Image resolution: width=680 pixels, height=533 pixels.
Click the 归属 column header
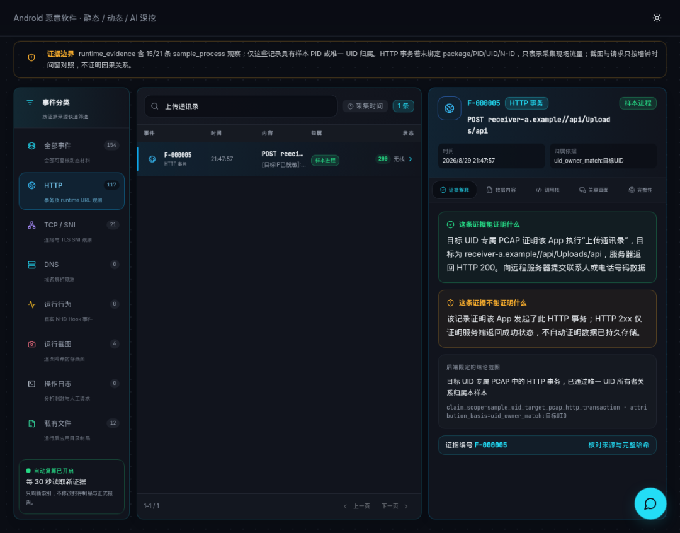click(317, 134)
